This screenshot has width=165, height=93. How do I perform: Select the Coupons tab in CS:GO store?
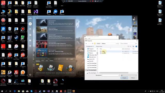coord(38,61)
